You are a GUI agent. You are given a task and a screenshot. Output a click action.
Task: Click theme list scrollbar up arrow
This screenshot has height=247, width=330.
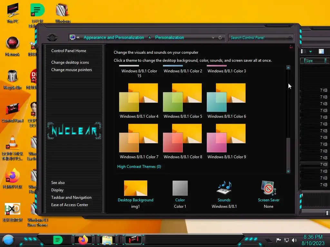point(288,68)
